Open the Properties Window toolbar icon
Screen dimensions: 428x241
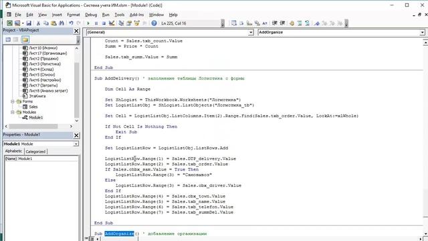[129, 23]
